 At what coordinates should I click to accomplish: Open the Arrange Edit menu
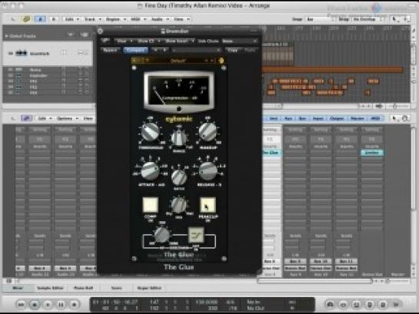coord(71,19)
